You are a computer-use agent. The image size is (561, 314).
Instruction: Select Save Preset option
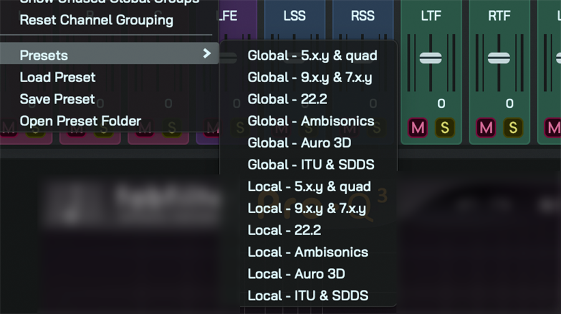click(57, 99)
